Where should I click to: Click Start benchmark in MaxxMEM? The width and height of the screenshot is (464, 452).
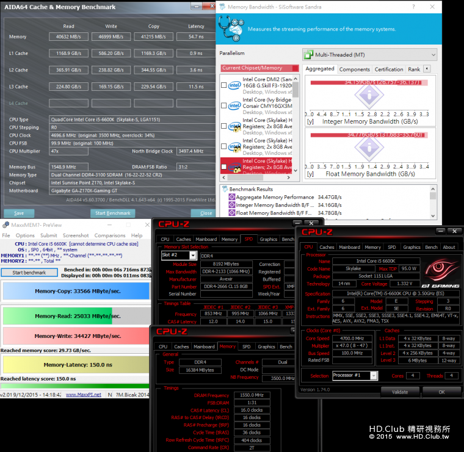pyautogui.click(x=29, y=273)
